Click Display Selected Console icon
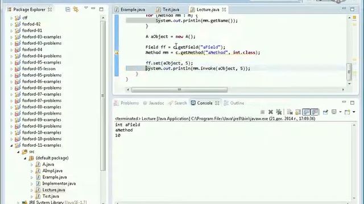Screen dimensions: 364x204 (334, 112)
